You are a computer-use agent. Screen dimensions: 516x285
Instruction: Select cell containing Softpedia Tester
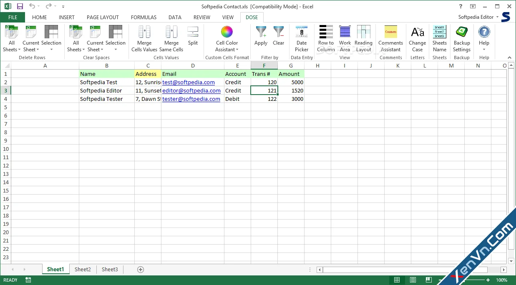coord(107,99)
